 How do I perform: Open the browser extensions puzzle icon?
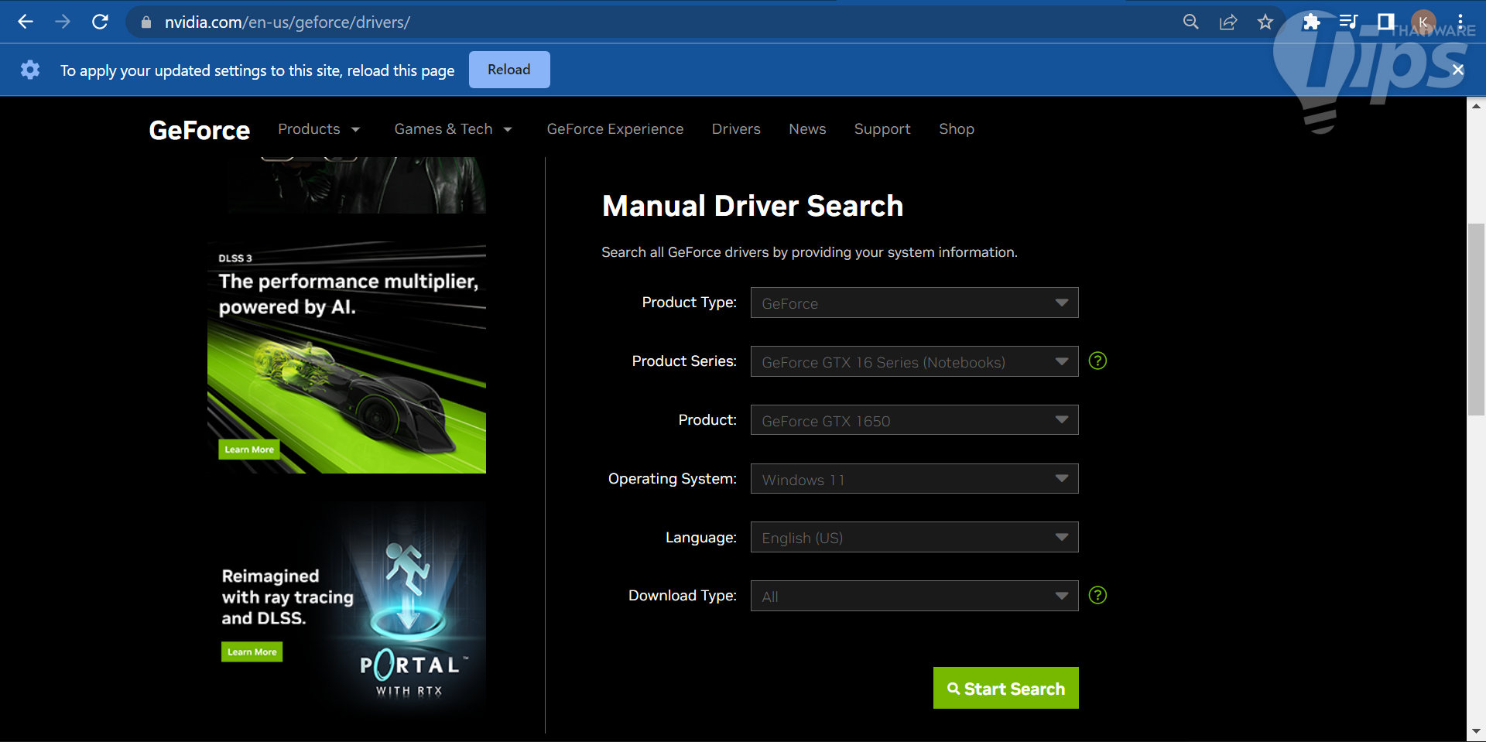point(1310,22)
